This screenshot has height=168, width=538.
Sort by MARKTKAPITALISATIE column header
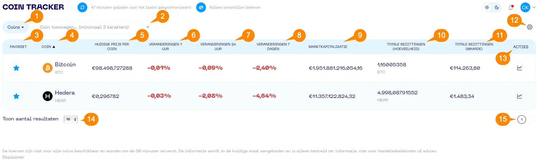point(328,47)
